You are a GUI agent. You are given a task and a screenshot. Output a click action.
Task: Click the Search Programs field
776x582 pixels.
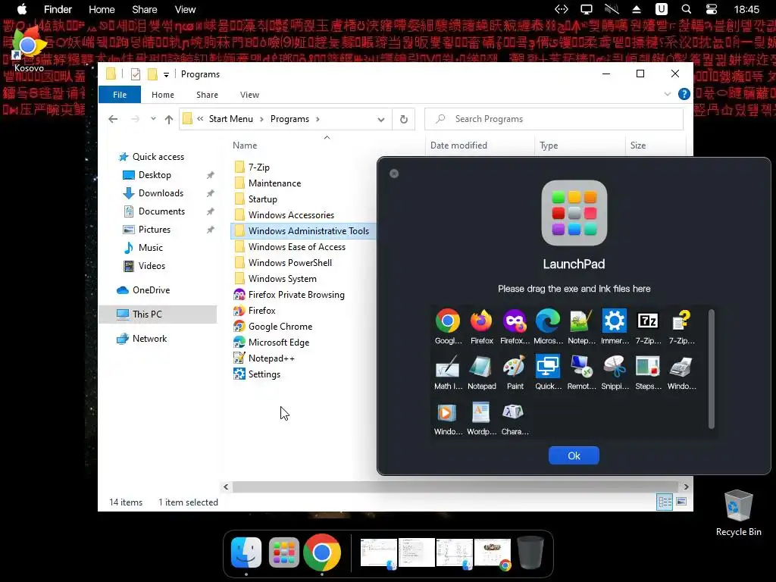pyautogui.click(x=554, y=119)
